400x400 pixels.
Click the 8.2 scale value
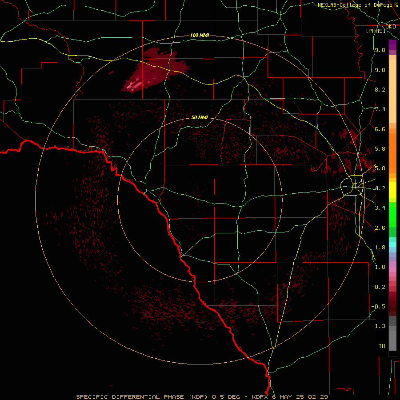coord(380,89)
